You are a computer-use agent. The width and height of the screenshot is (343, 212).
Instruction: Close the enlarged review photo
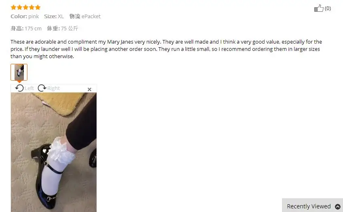click(x=89, y=89)
